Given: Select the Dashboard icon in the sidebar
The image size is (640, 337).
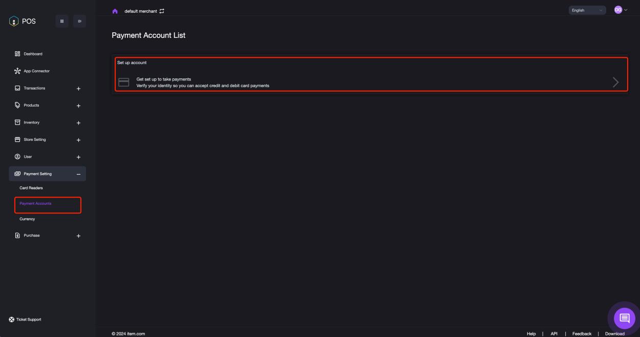Looking at the screenshot, I should click(17, 53).
